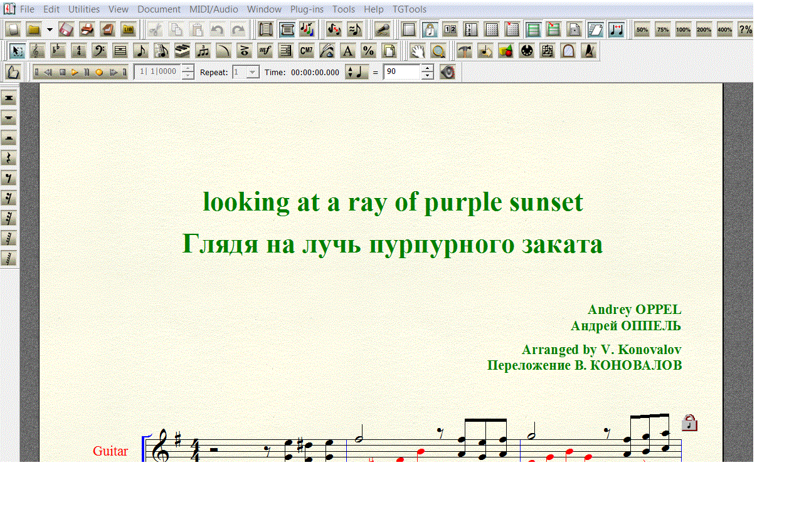Toggle the slanted page icon

tap(596, 29)
